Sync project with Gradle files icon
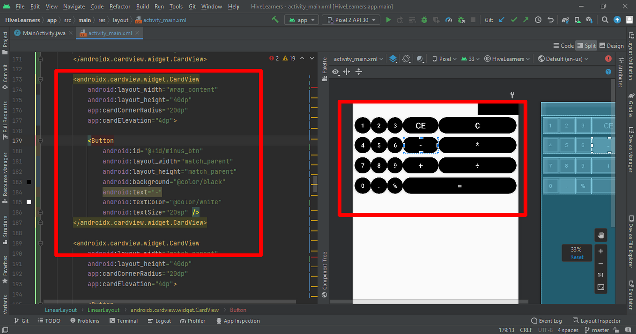The width and height of the screenshot is (636, 334). [565, 20]
